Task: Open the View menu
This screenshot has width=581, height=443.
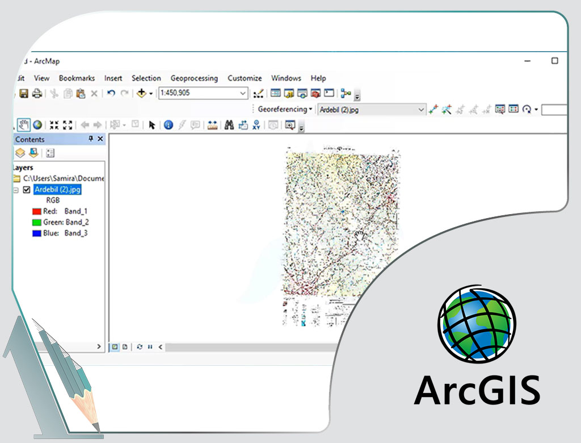Action: click(x=41, y=78)
